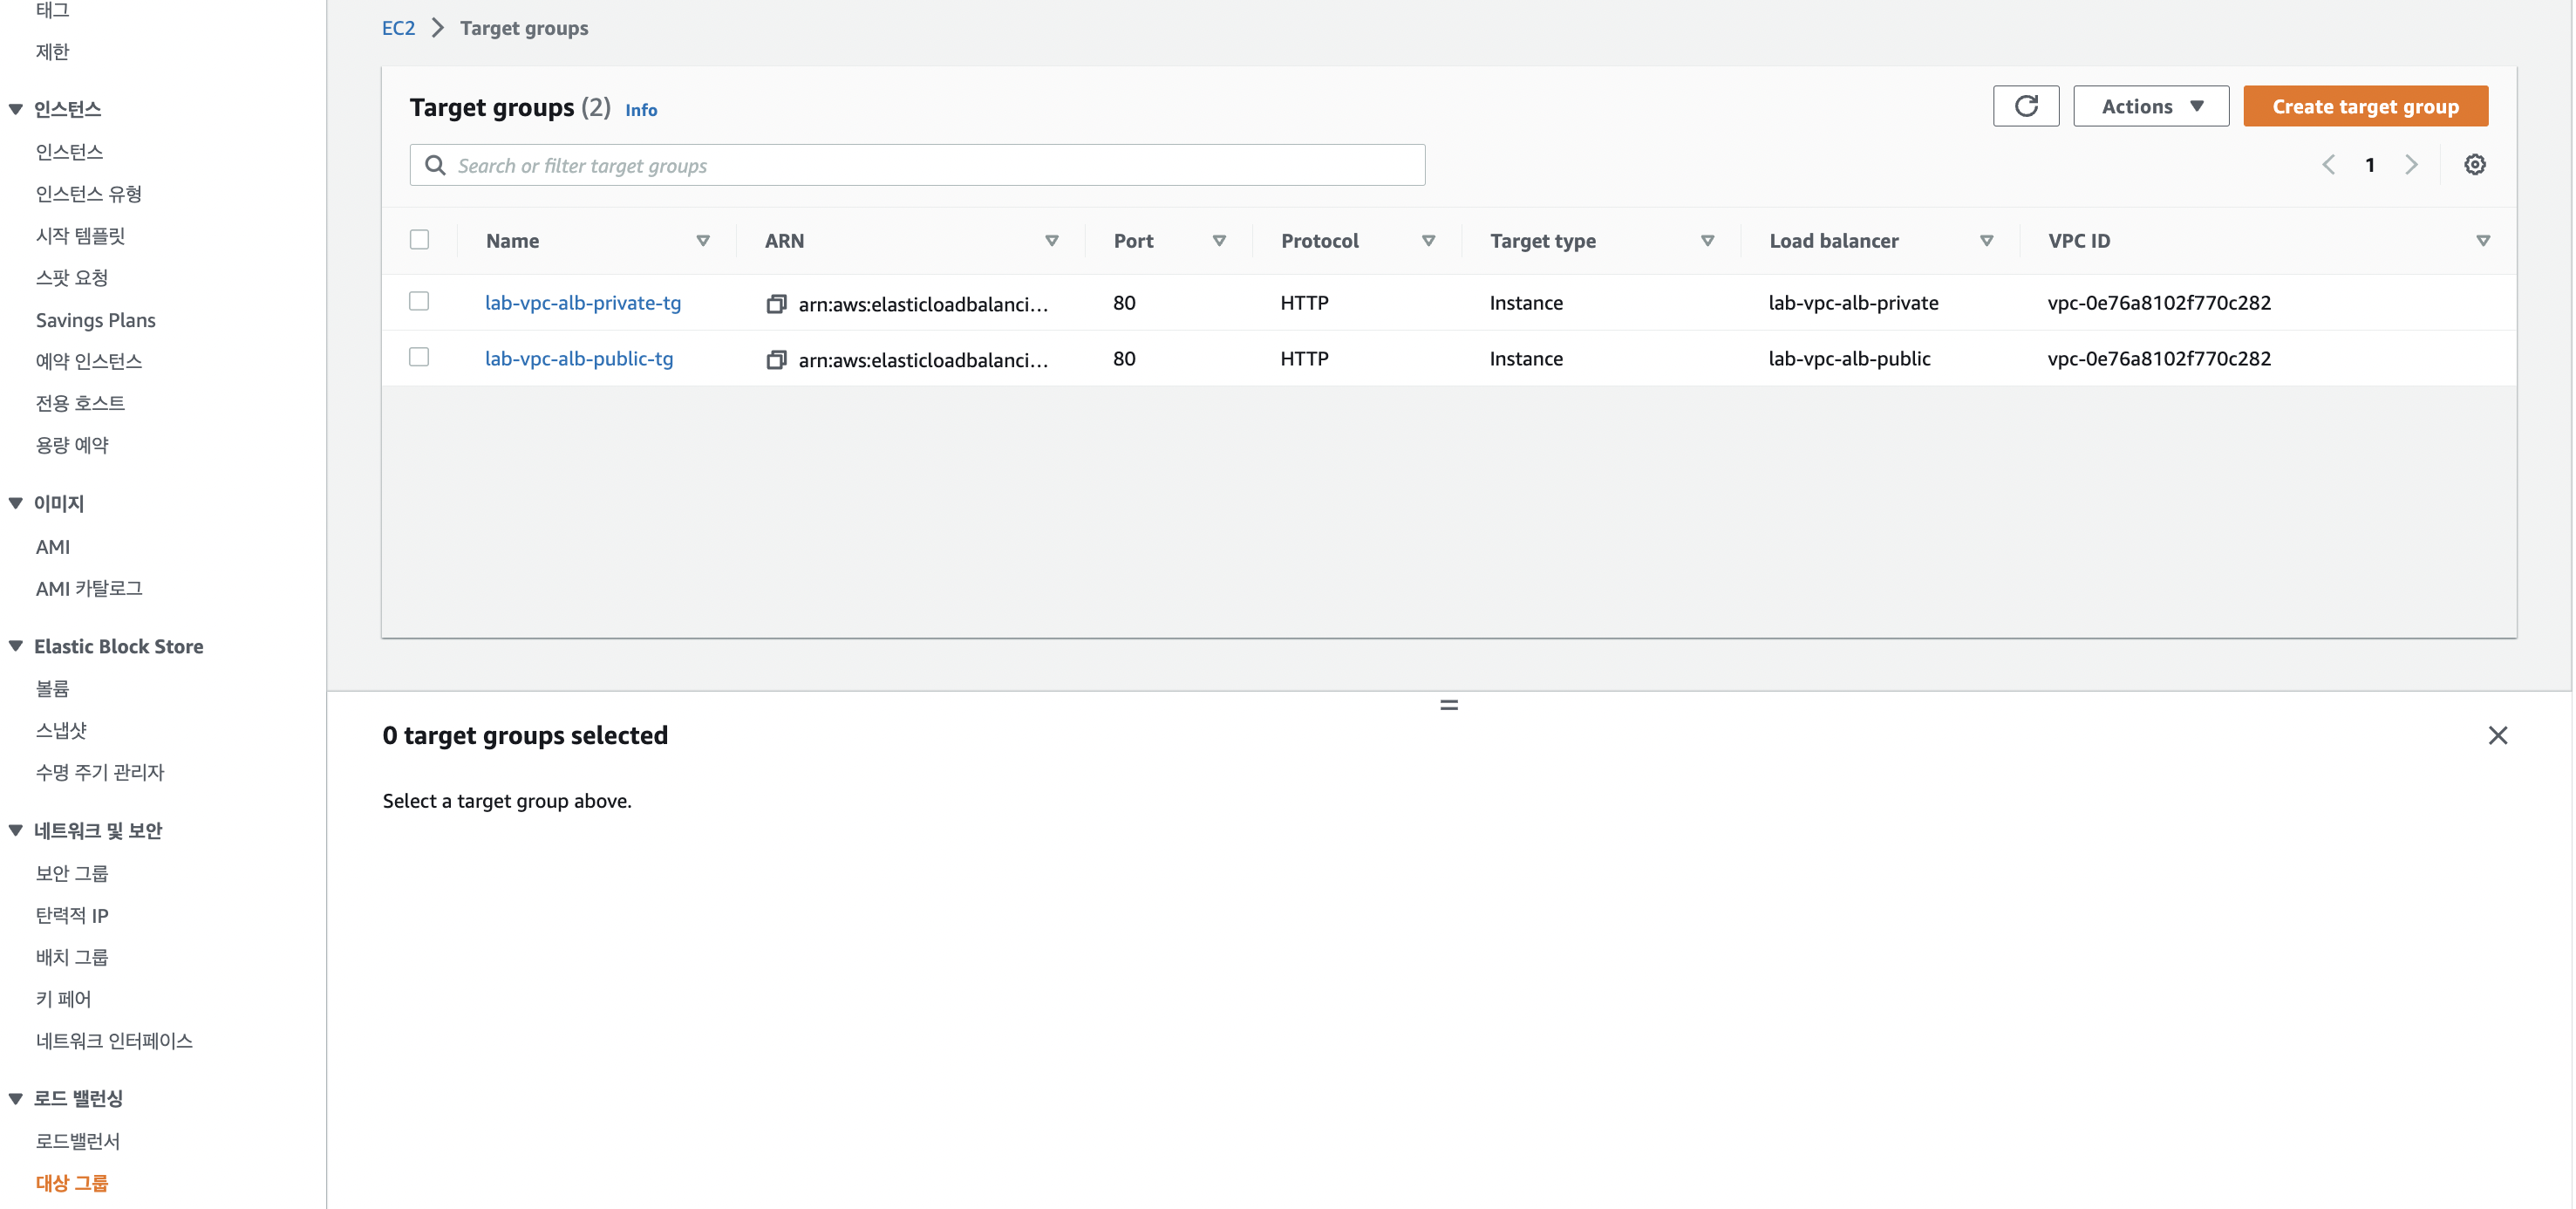Open 로드밸런서 in sidebar
Viewport: 2576px width, 1209px height.
coord(78,1141)
